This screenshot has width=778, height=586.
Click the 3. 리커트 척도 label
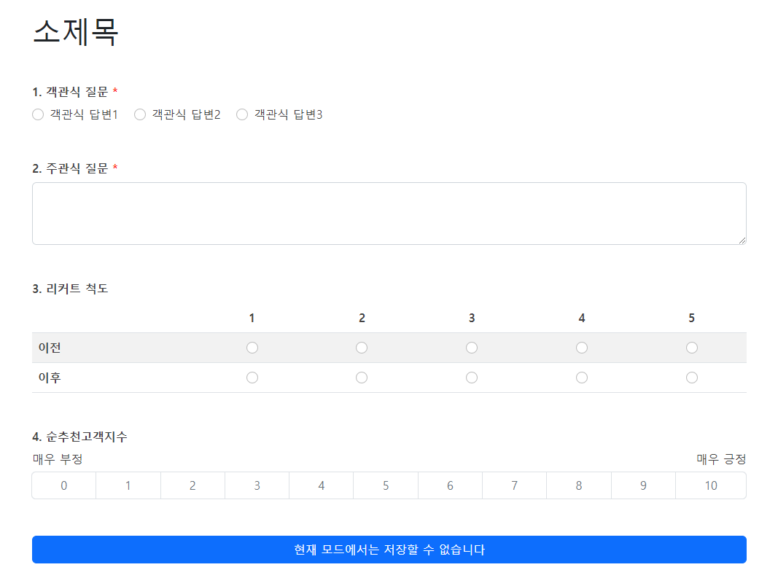tap(70, 289)
